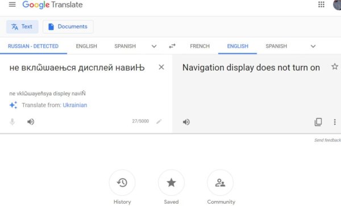Click the translated text output
The width and height of the screenshot is (341, 206).
pos(251,68)
